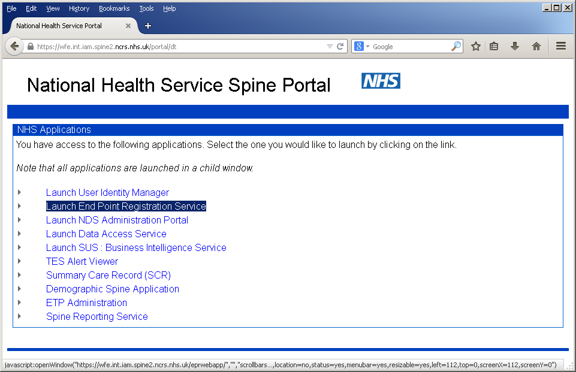The width and height of the screenshot is (576, 372).
Task: Launch End Point Registration Service link
Action: tap(126, 207)
